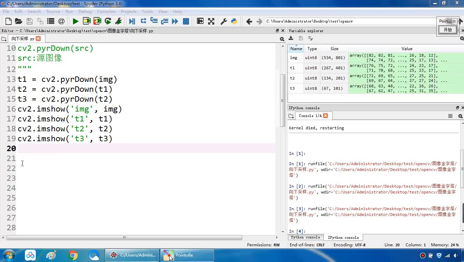The image size is (464, 262).
Task: Click the editor's horizontal scrollbar
Action: click(x=125, y=237)
